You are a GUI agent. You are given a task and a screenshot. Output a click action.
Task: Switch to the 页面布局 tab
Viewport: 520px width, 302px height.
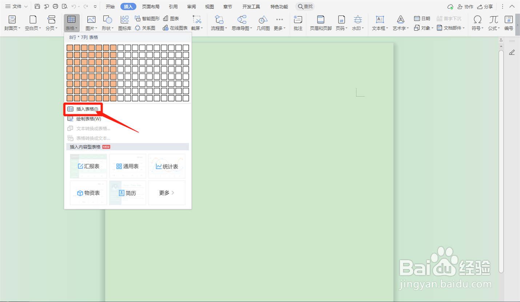coord(151,7)
